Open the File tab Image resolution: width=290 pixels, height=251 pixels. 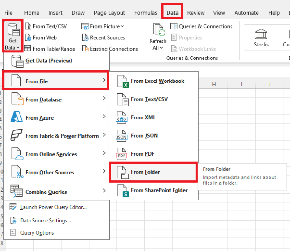pyautogui.click(x=8, y=13)
